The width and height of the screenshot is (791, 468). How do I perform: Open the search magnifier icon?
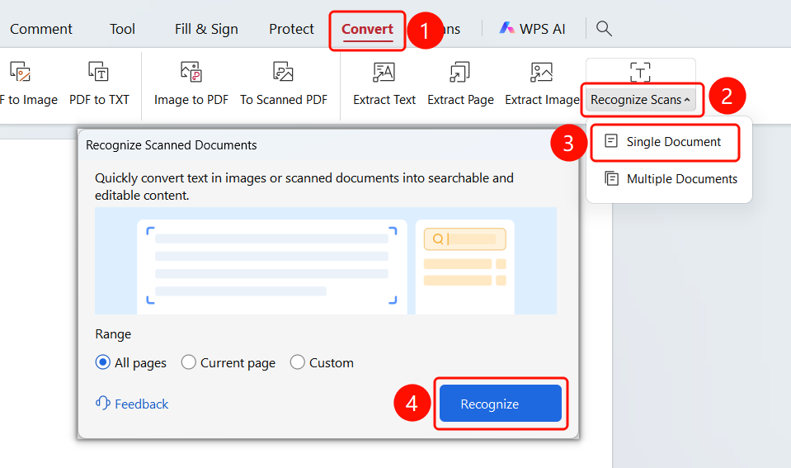[604, 29]
